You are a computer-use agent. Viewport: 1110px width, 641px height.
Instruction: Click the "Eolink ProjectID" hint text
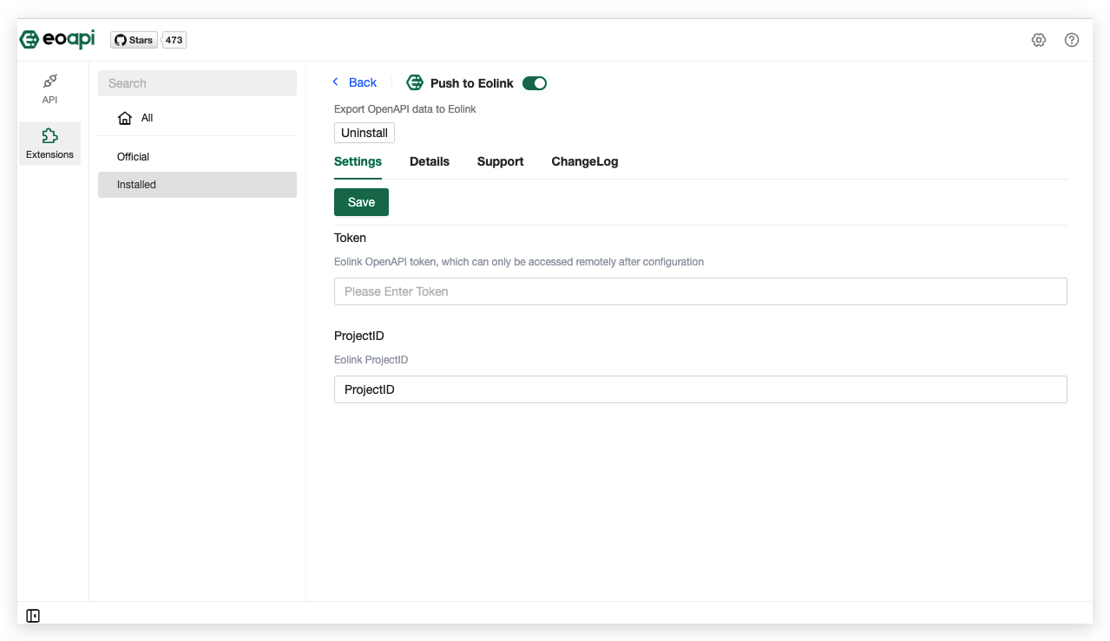(x=371, y=360)
